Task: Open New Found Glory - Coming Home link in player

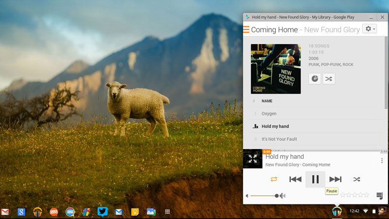Action: click(298, 165)
